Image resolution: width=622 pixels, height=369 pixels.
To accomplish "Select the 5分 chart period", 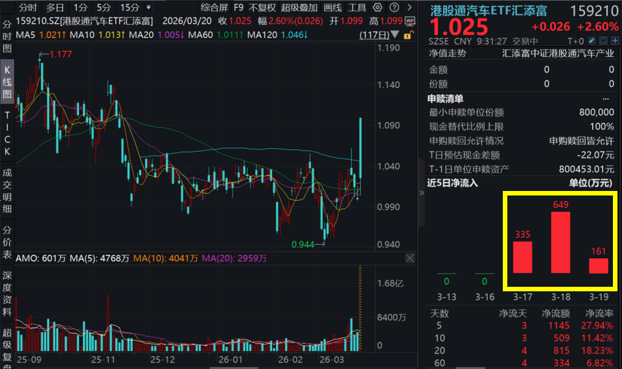I will (x=104, y=7).
